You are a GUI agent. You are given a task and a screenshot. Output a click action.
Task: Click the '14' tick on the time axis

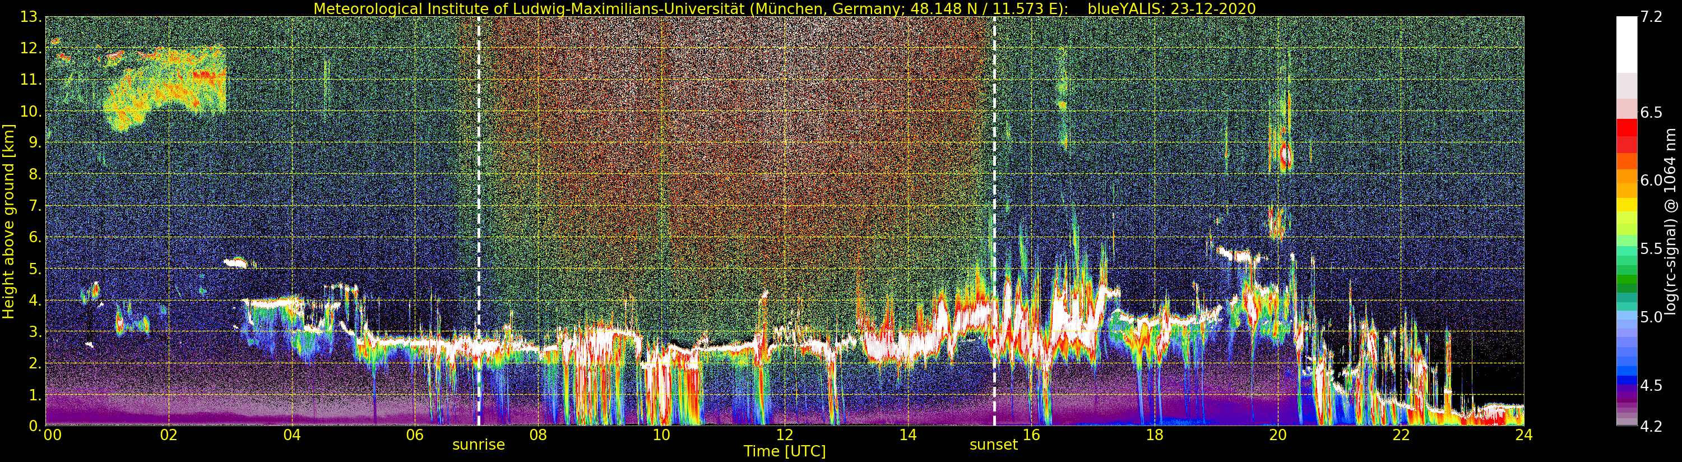[907, 435]
